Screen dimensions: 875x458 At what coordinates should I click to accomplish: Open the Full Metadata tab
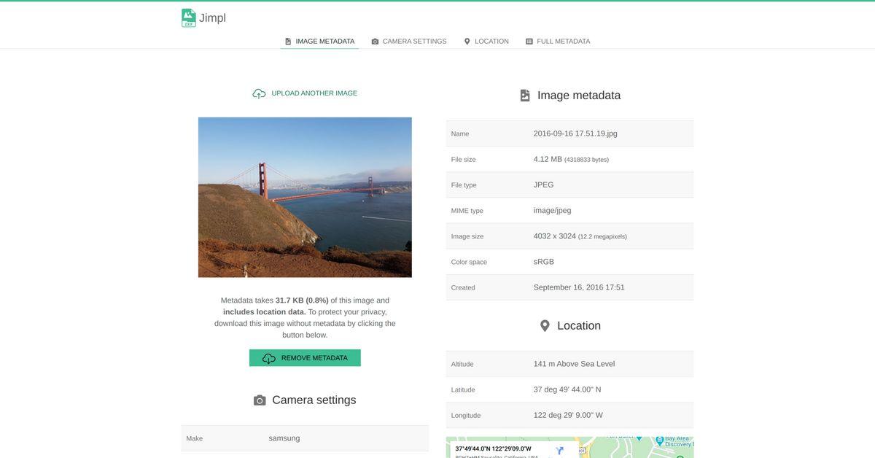(x=558, y=42)
